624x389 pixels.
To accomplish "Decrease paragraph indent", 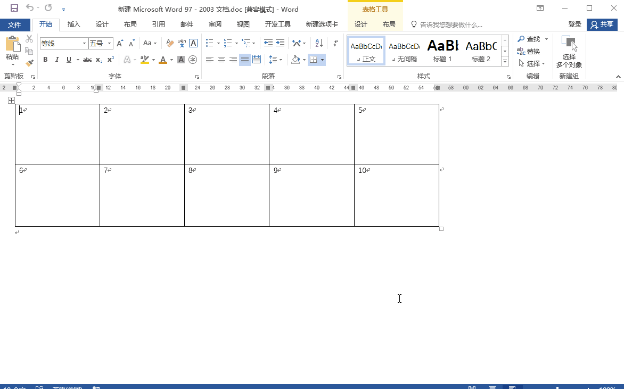I will point(268,43).
